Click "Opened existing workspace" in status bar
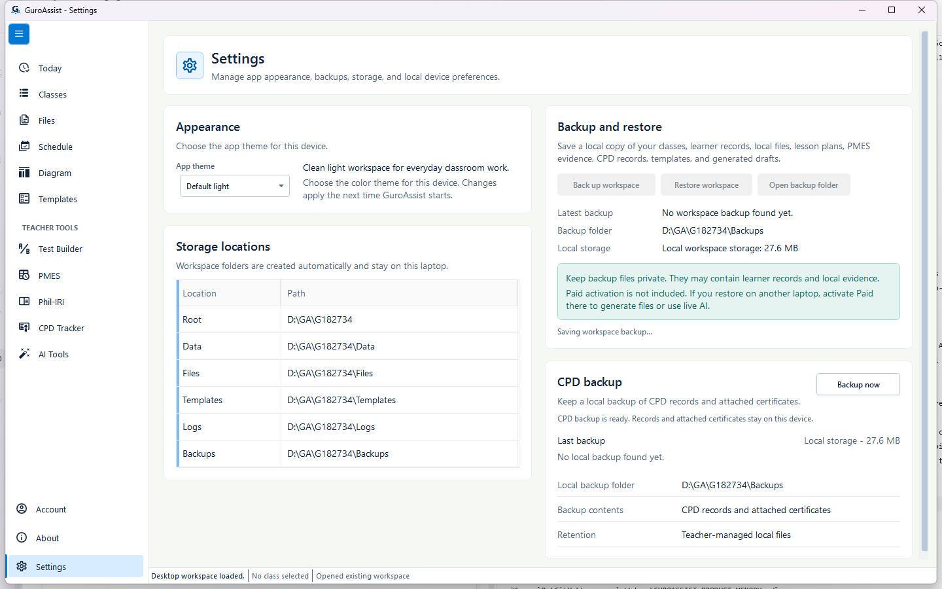 point(363,576)
